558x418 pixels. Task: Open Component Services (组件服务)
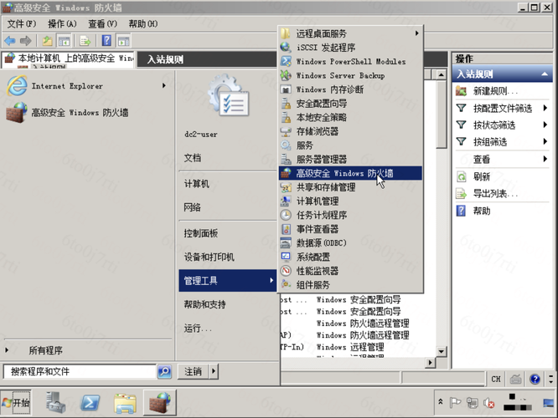point(350,285)
